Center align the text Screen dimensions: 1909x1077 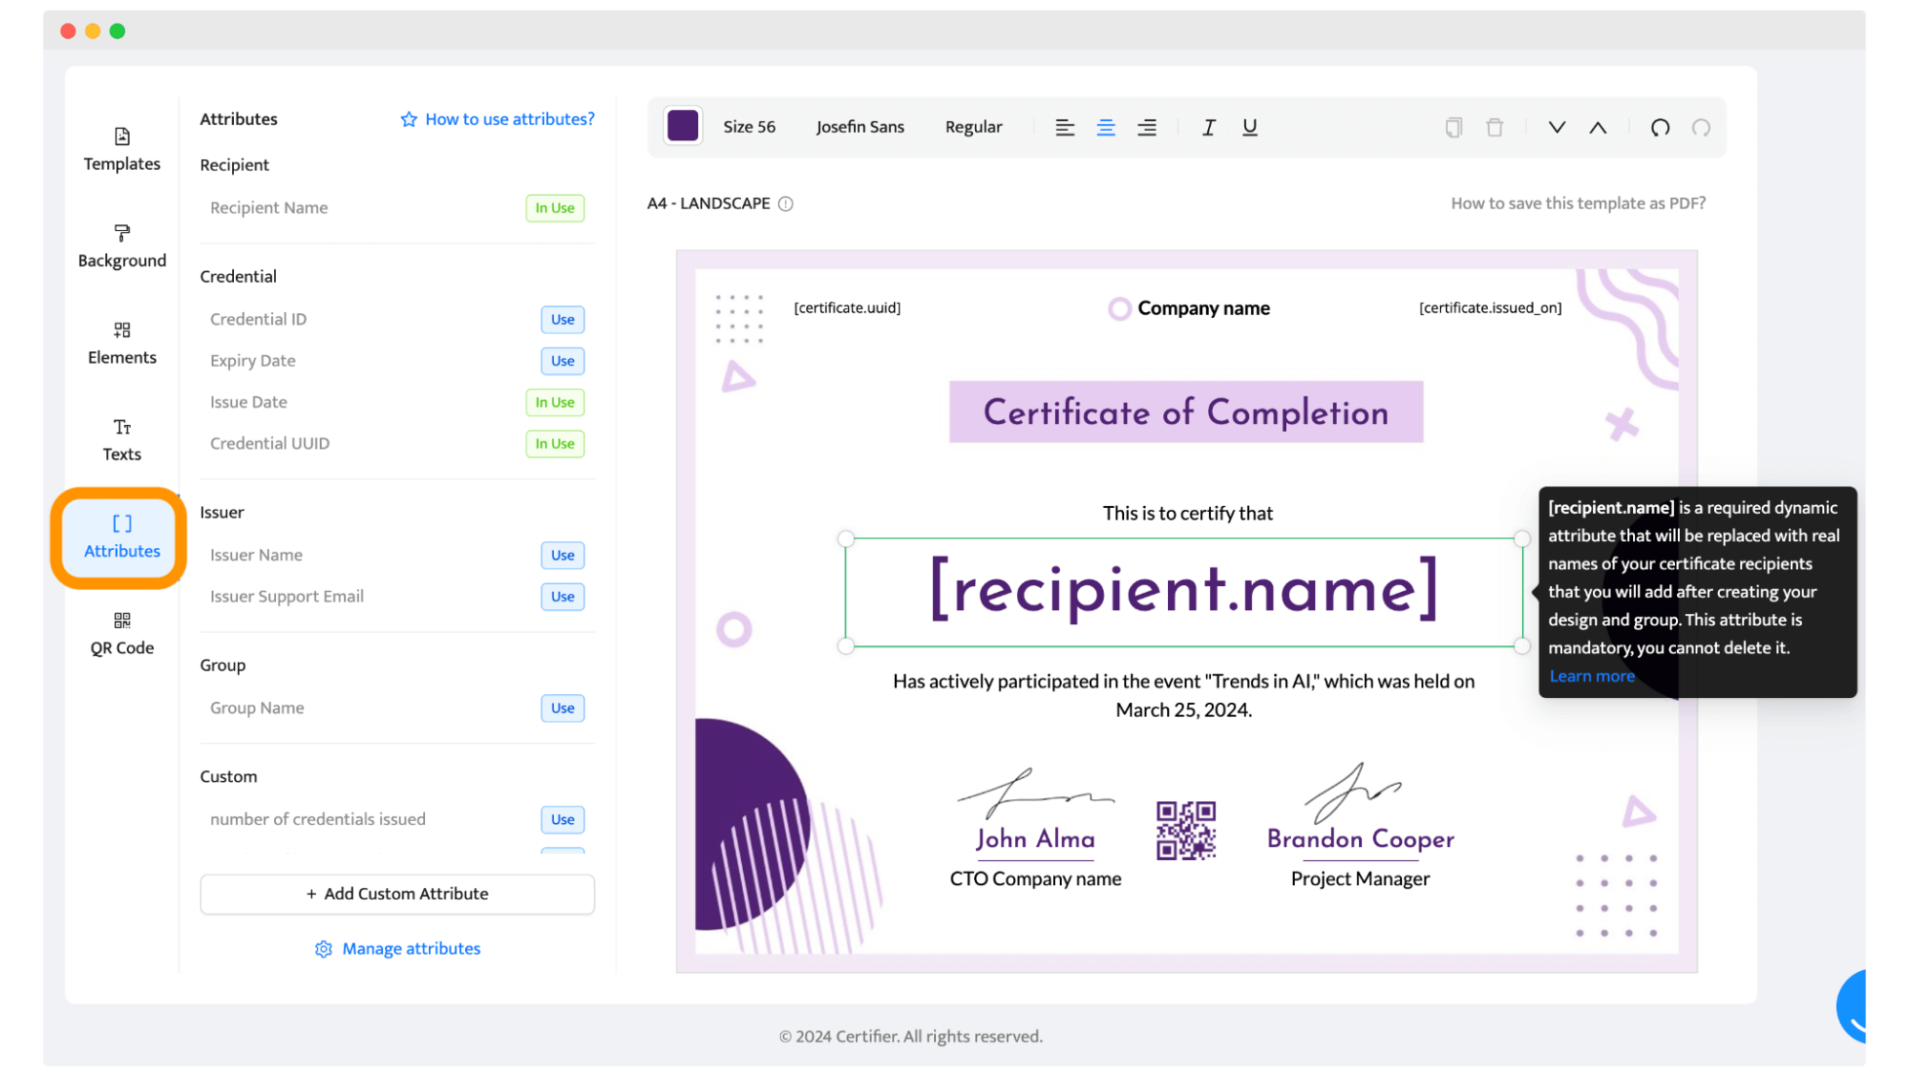pyautogui.click(x=1106, y=128)
